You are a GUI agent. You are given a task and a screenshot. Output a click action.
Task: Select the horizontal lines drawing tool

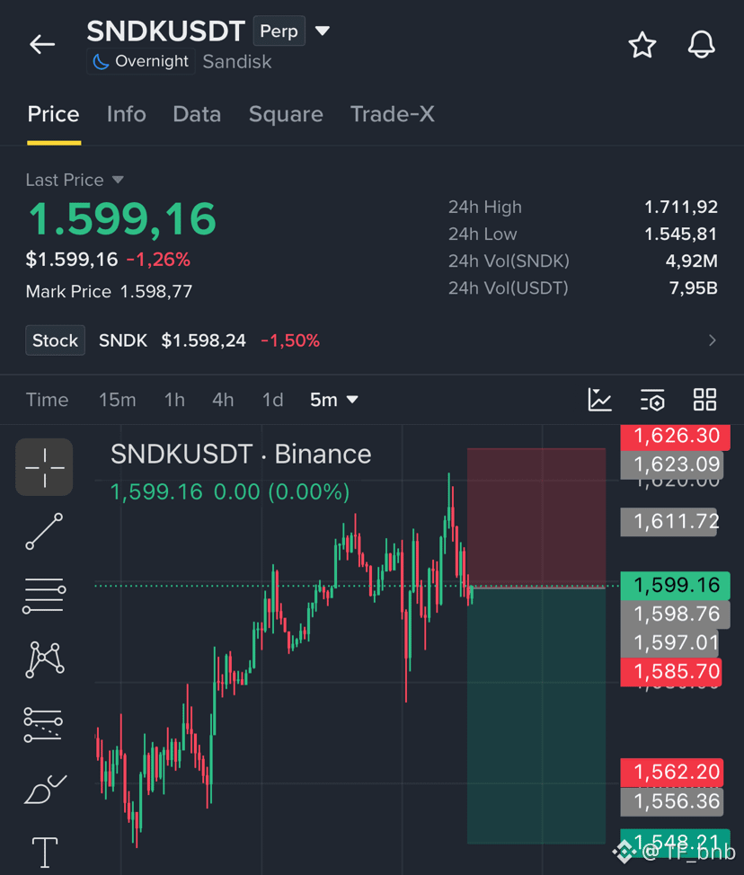(x=44, y=596)
